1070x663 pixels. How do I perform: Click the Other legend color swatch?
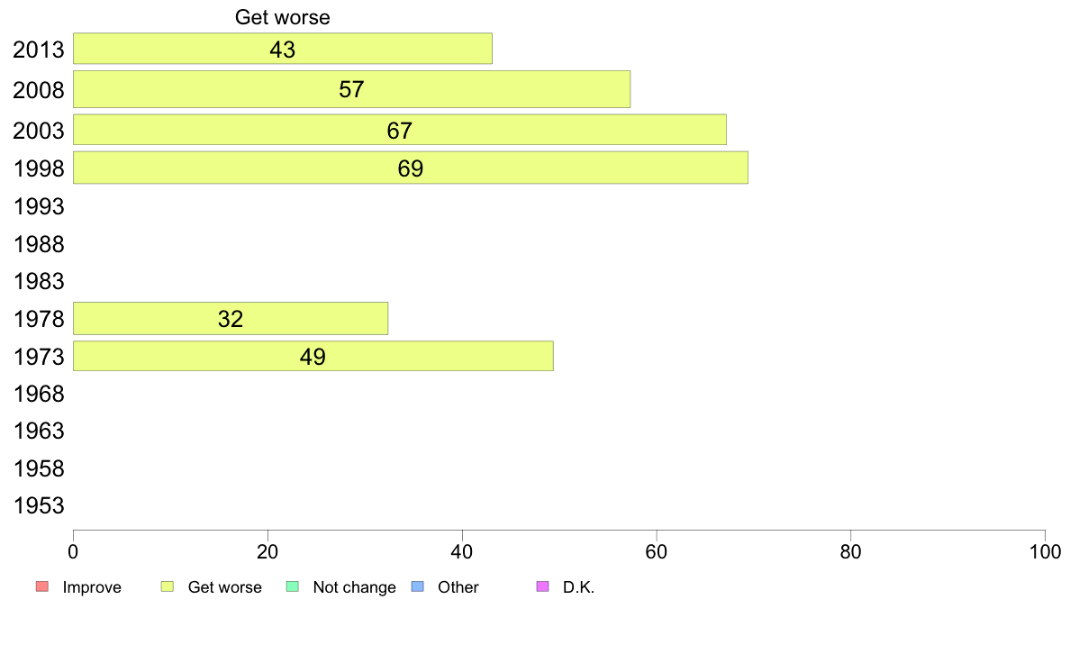tap(418, 586)
